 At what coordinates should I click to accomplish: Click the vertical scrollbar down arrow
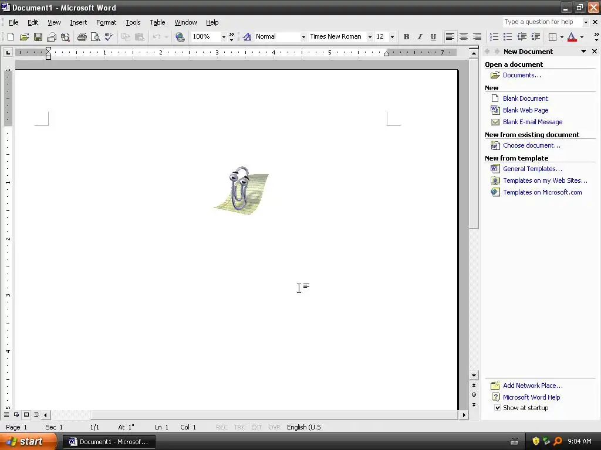click(474, 376)
